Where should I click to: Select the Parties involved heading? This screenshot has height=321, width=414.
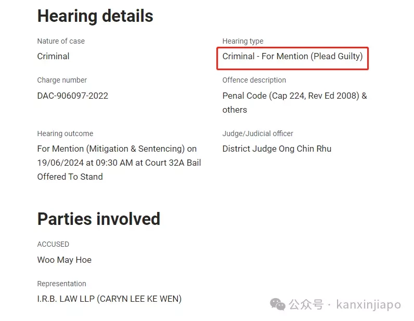99,219
